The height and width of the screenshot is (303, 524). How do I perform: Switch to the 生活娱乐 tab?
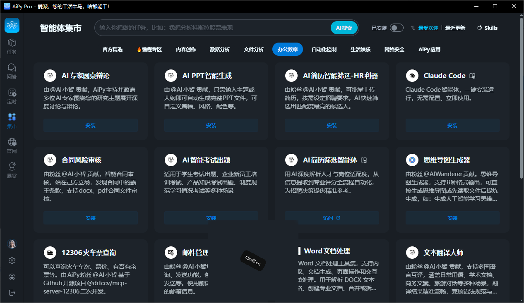pos(361,49)
